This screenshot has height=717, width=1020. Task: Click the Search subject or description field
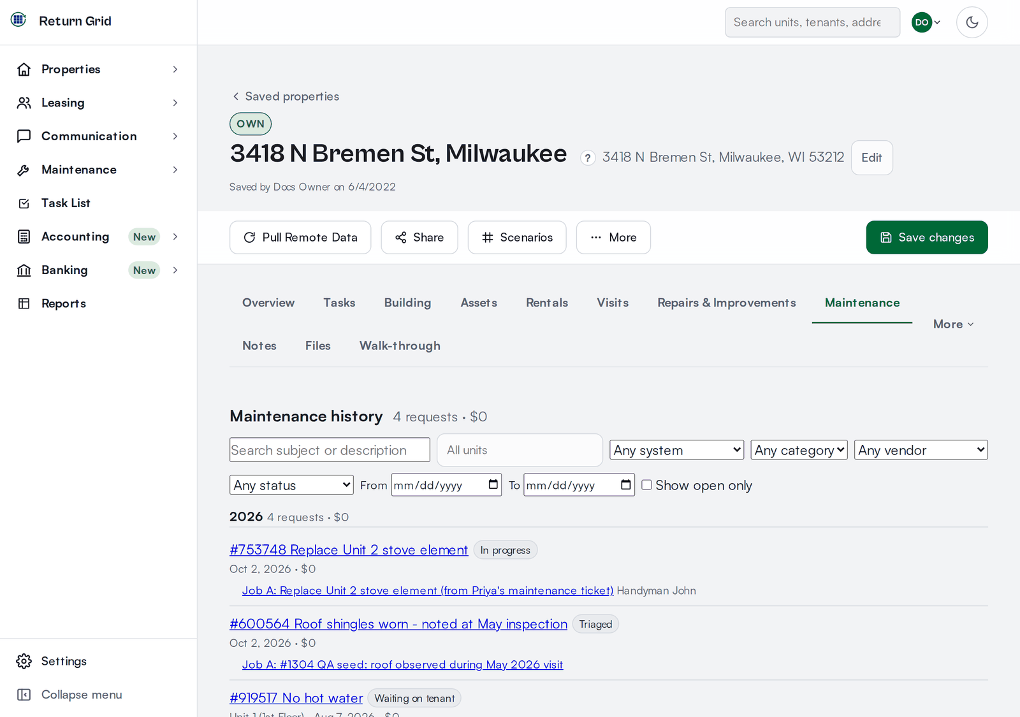click(330, 450)
